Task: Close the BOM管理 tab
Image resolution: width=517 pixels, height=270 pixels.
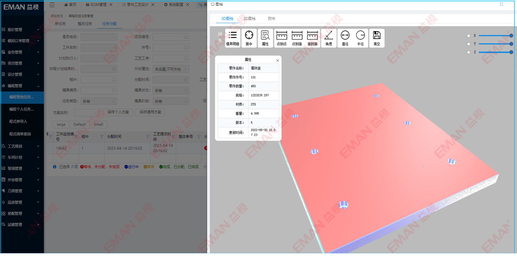Action: pos(111,5)
